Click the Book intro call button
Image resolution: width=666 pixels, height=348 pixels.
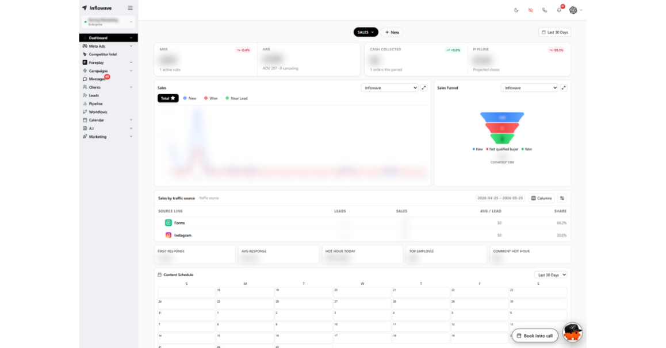point(535,336)
